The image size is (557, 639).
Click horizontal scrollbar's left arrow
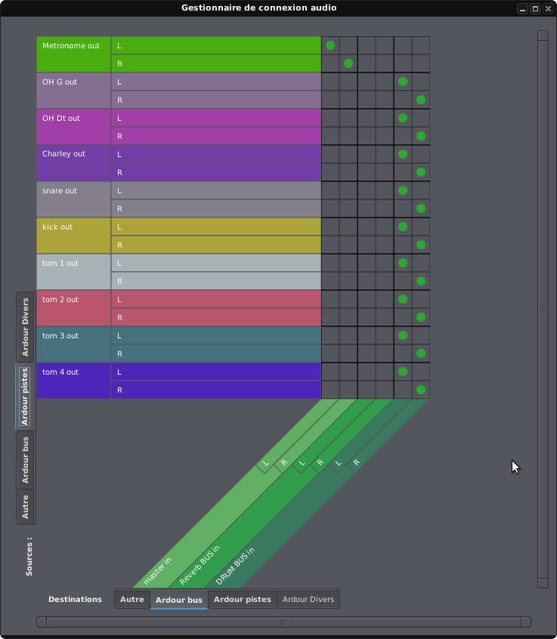pos(41,622)
